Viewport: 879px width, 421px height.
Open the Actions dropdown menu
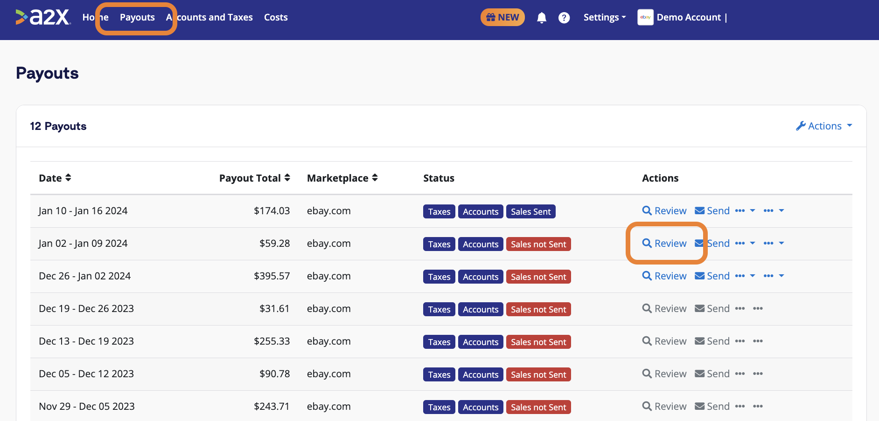click(824, 126)
